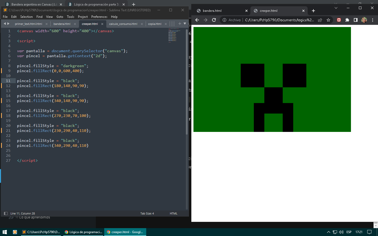Open the Tools menu
The height and width of the screenshot is (236, 378).
point(71,17)
